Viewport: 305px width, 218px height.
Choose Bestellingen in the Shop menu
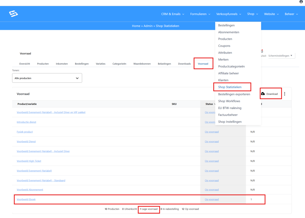(x=226, y=25)
